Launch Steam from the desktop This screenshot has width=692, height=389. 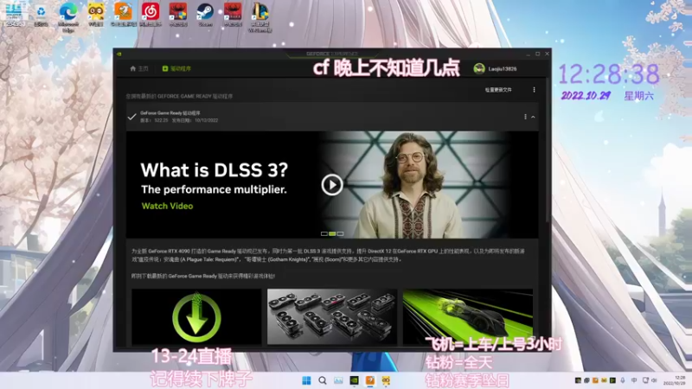(205, 15)
